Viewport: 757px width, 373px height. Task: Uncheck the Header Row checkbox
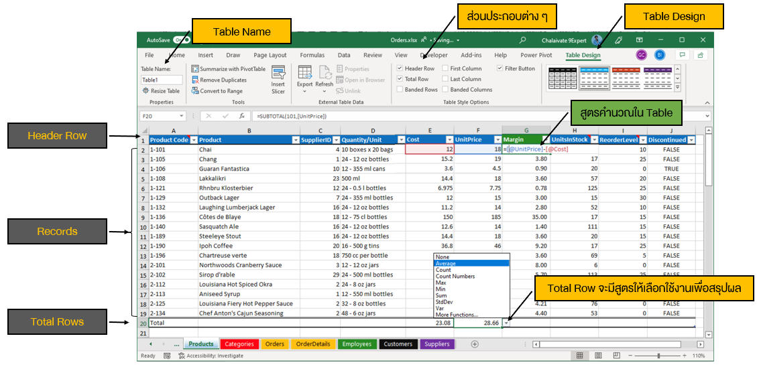[x=400, y=68]
